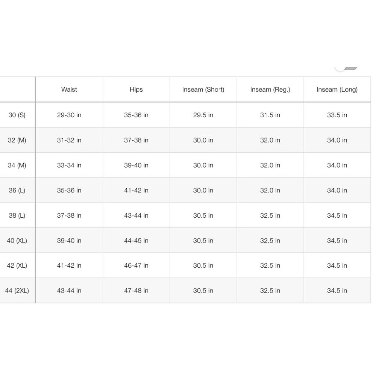Click the 44-45 in hips cell
The image size is (376, 376).
136,241
